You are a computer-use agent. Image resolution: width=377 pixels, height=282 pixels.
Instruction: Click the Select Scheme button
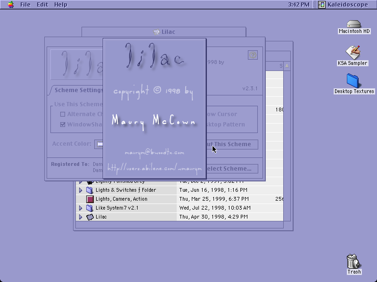point(232,169)
